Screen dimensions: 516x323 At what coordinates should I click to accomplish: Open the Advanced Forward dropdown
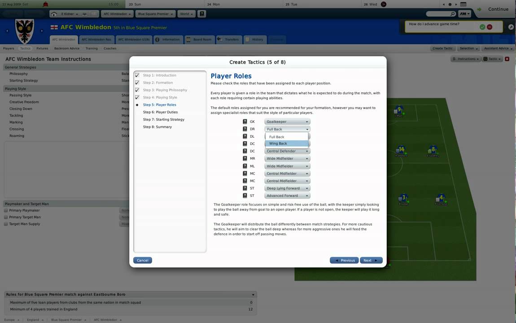[287, 196]
